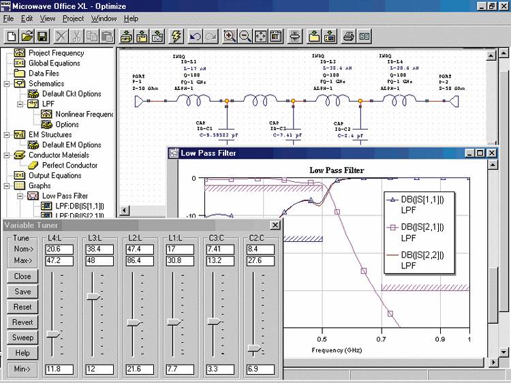Click the toolbar icon right of the printer
This screenshot has height=383, width=511.
pos(364,36)
